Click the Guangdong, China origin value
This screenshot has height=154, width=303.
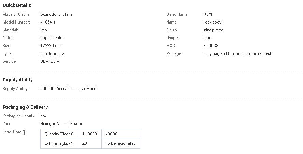tap(56, 14)
